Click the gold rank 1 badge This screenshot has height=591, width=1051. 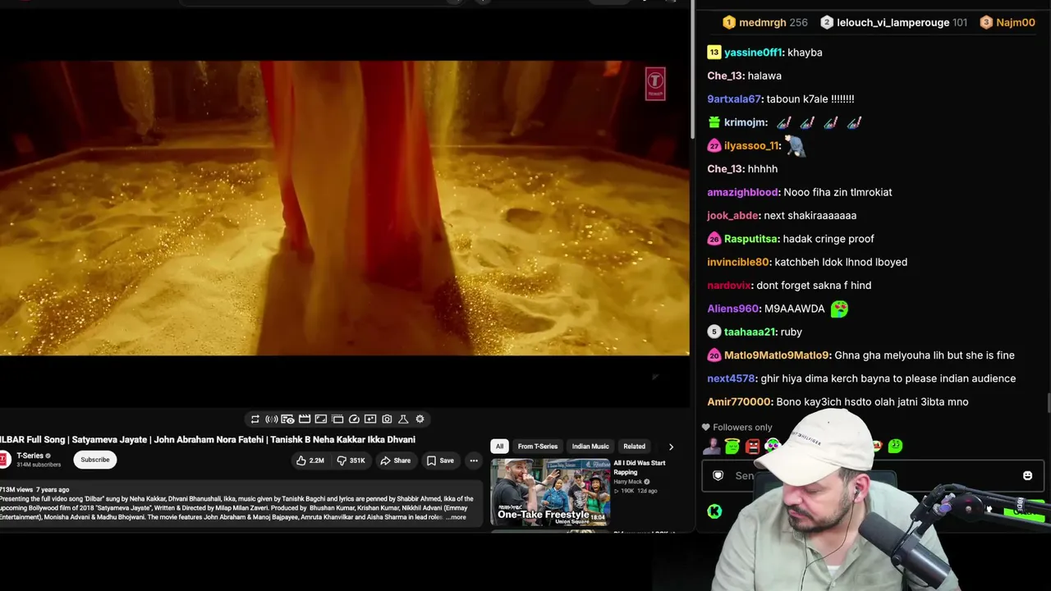tap(728, 23)
